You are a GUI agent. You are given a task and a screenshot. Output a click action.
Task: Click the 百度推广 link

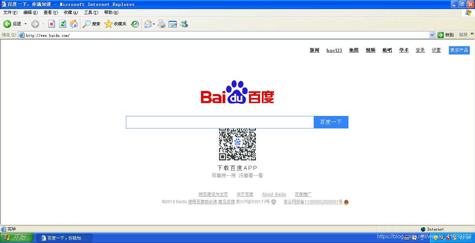click(303, 194)
